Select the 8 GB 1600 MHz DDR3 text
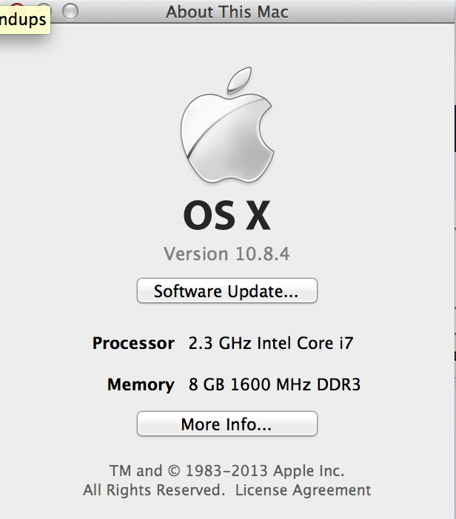 (x=275, y=384)
